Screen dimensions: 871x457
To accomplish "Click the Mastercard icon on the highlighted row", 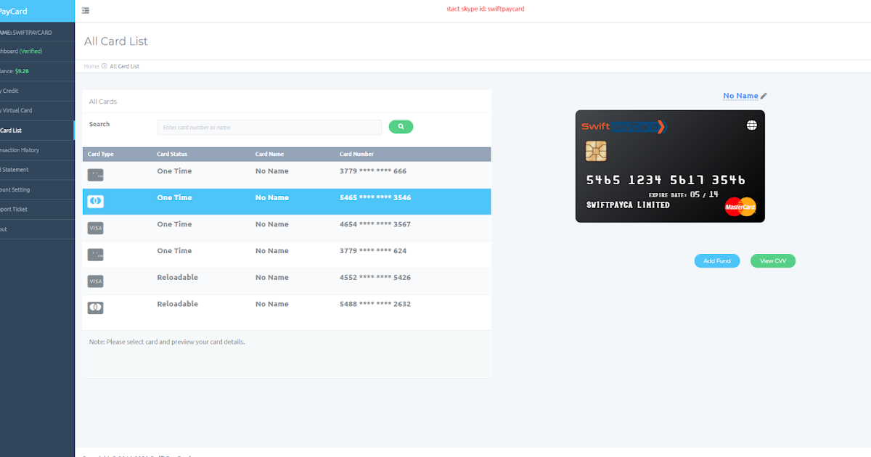I will pos(95,201).
